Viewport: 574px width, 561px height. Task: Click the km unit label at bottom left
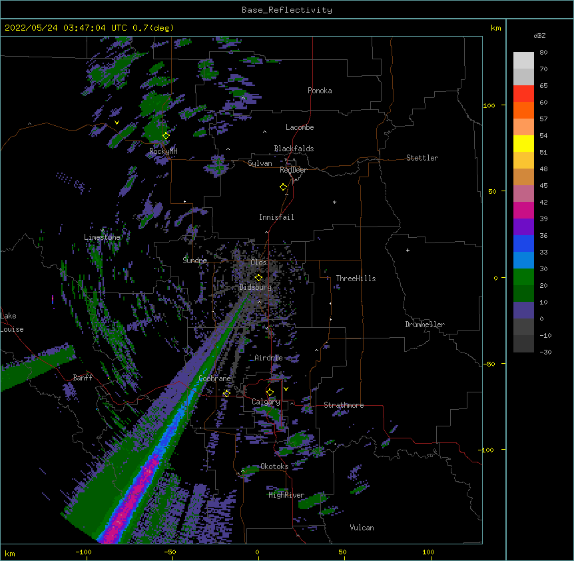coord(10,553)
